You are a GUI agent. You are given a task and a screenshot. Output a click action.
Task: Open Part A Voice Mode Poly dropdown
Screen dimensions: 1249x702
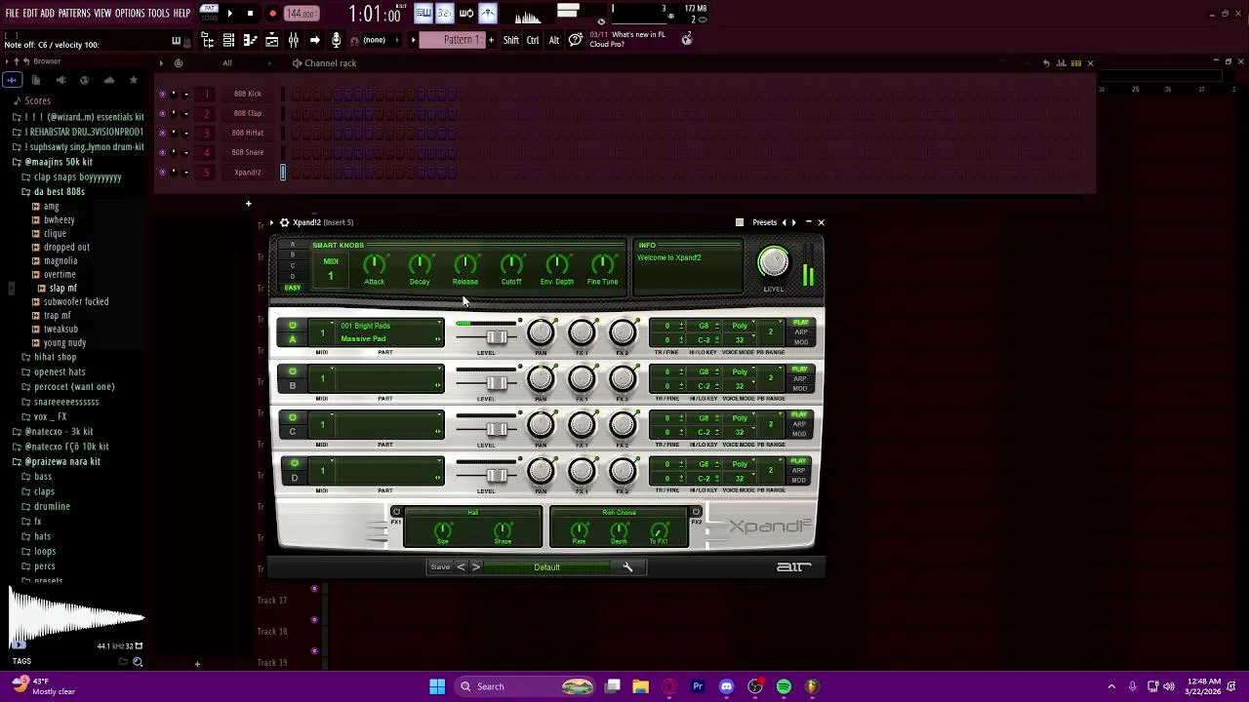point(740,326)
